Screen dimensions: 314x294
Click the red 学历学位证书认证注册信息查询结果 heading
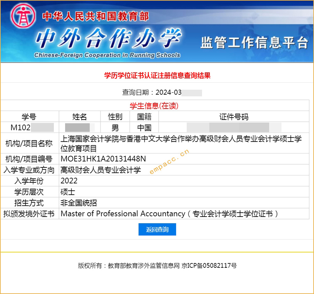pos(157,75)
